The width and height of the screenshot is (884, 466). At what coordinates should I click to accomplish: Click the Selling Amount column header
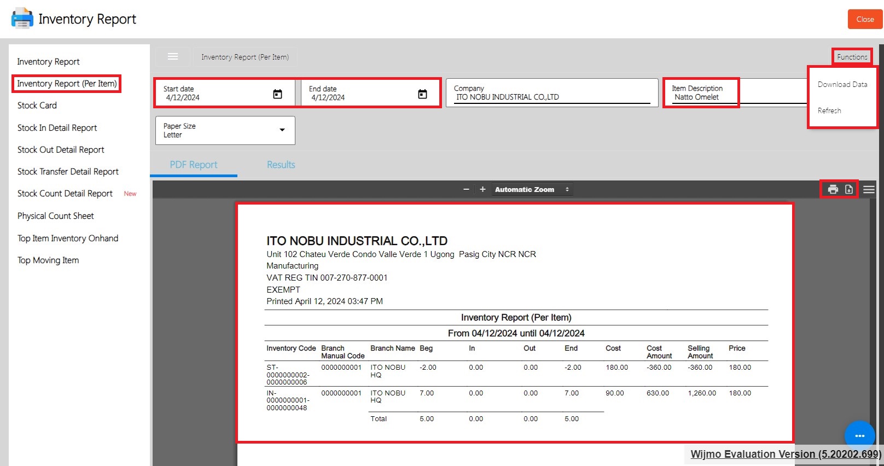[700, 352]
